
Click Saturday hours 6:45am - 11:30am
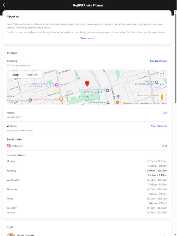coord(157,208)
